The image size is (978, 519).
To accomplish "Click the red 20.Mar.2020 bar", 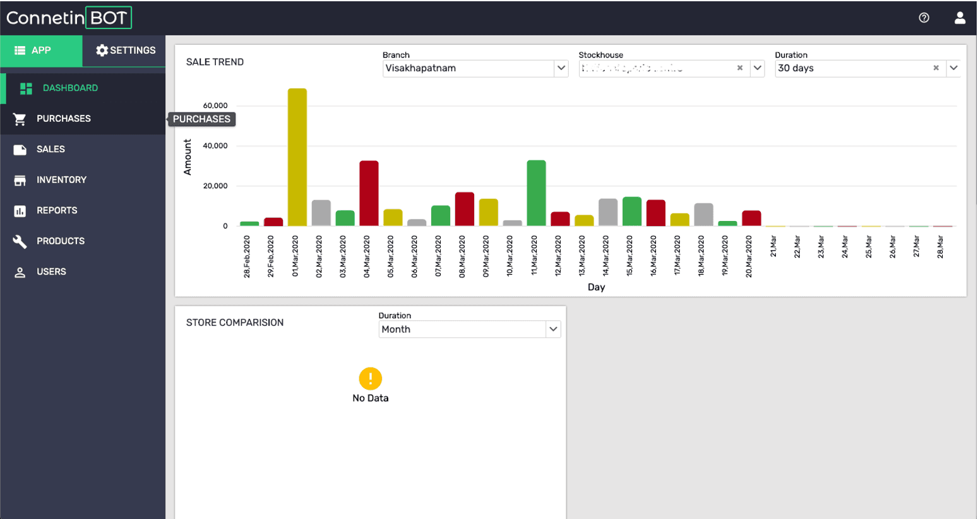I will click(x=751, y=218).
